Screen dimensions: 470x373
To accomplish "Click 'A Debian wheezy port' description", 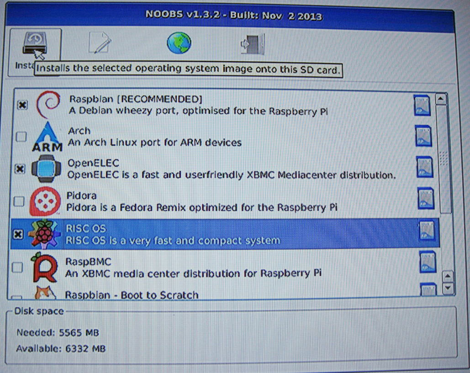I will (198, 111).
